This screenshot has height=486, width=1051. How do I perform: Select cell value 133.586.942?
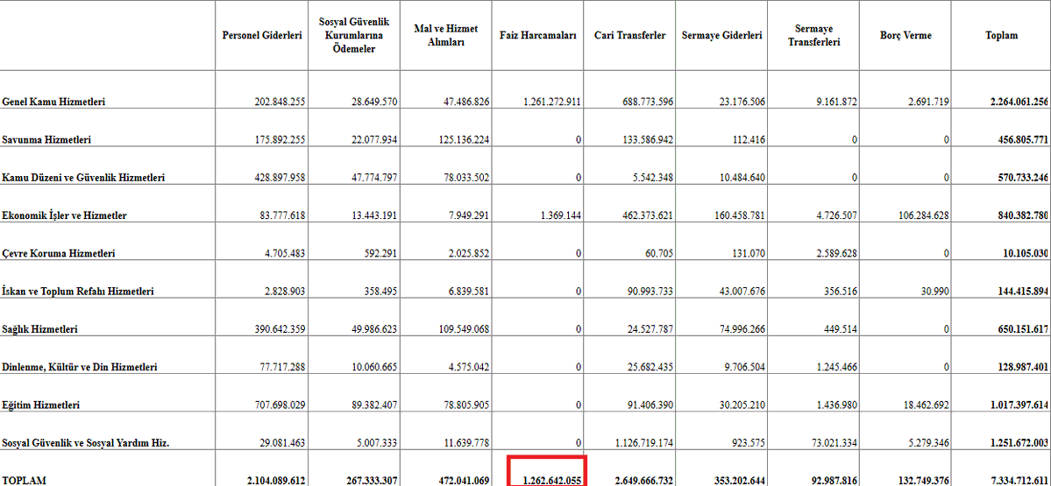648,140
